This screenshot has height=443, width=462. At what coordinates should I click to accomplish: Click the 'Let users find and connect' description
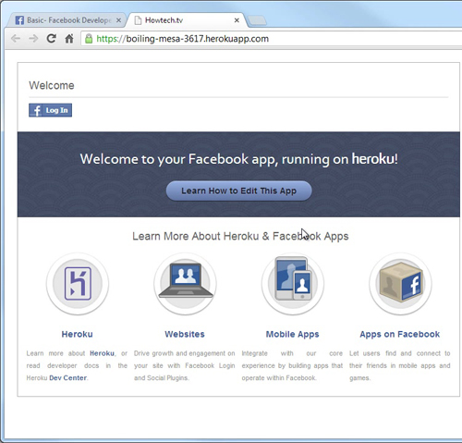[x=400, y=365]
